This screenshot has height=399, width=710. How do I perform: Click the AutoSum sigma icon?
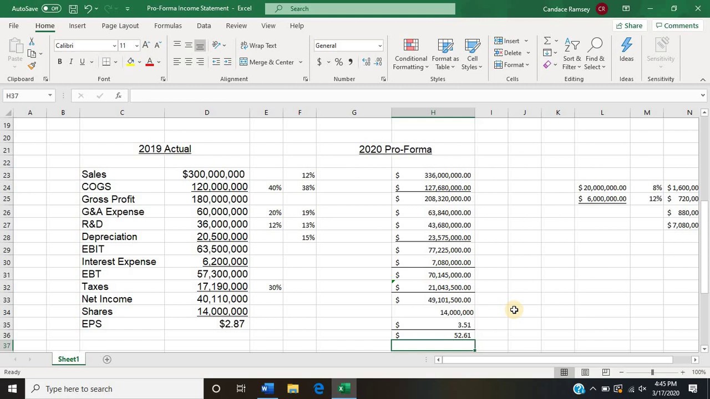click(547, 40)
